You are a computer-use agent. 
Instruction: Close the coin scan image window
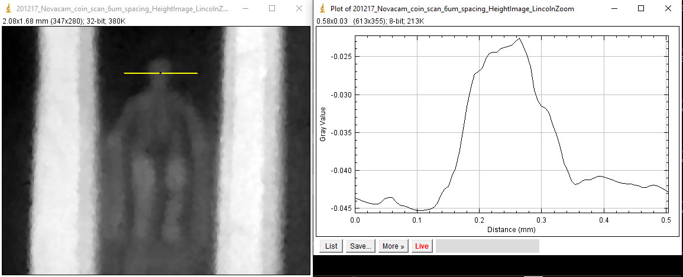299,8
